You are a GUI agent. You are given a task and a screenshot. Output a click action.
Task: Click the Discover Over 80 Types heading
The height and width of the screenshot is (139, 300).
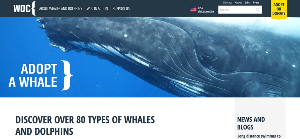point(85,126)
